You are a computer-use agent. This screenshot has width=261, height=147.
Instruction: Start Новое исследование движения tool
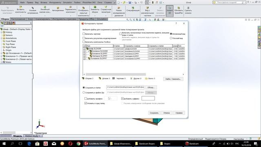point(119,8)
